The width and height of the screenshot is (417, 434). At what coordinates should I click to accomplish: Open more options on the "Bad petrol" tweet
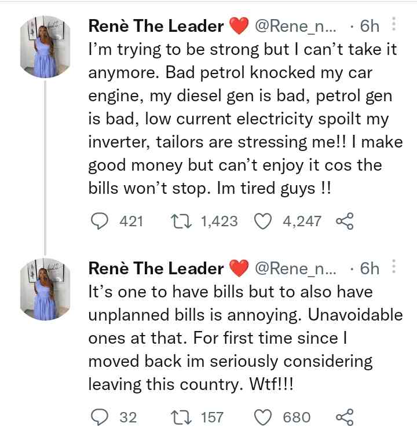coord(394,25)
